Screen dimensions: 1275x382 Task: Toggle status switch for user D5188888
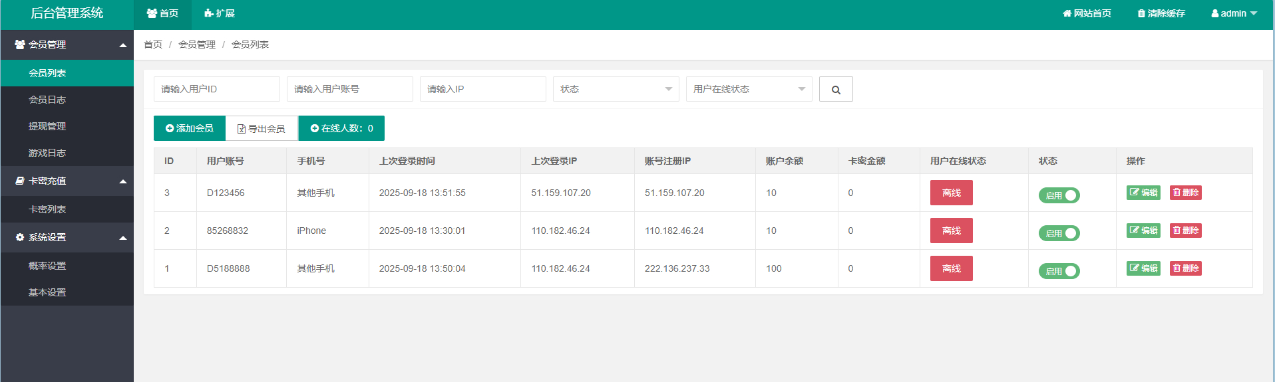click(x=1059, y=271)
